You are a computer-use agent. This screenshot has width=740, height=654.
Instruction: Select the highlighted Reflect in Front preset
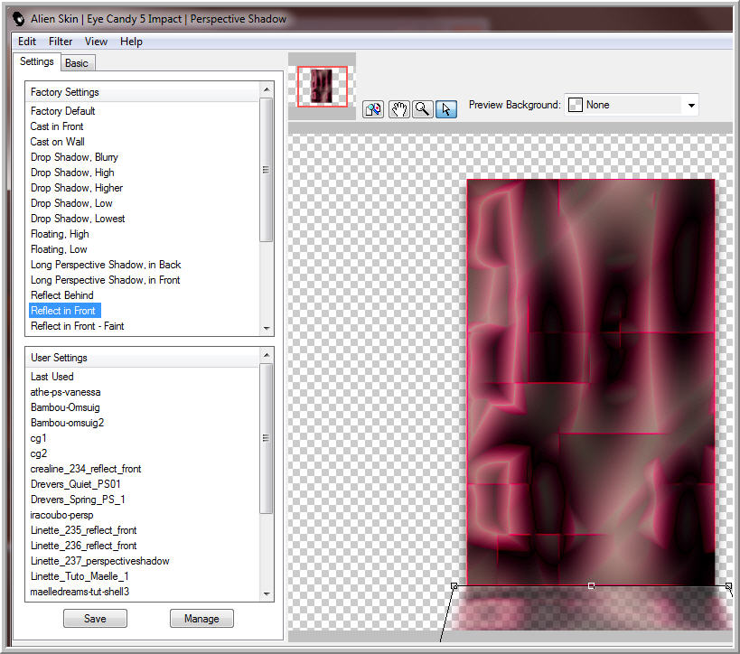pyautogui.click(x=65, y=311)
